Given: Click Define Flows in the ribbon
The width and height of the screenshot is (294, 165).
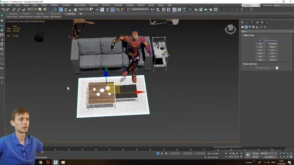Looking at the screenshot, I should (x=12, y=16).
